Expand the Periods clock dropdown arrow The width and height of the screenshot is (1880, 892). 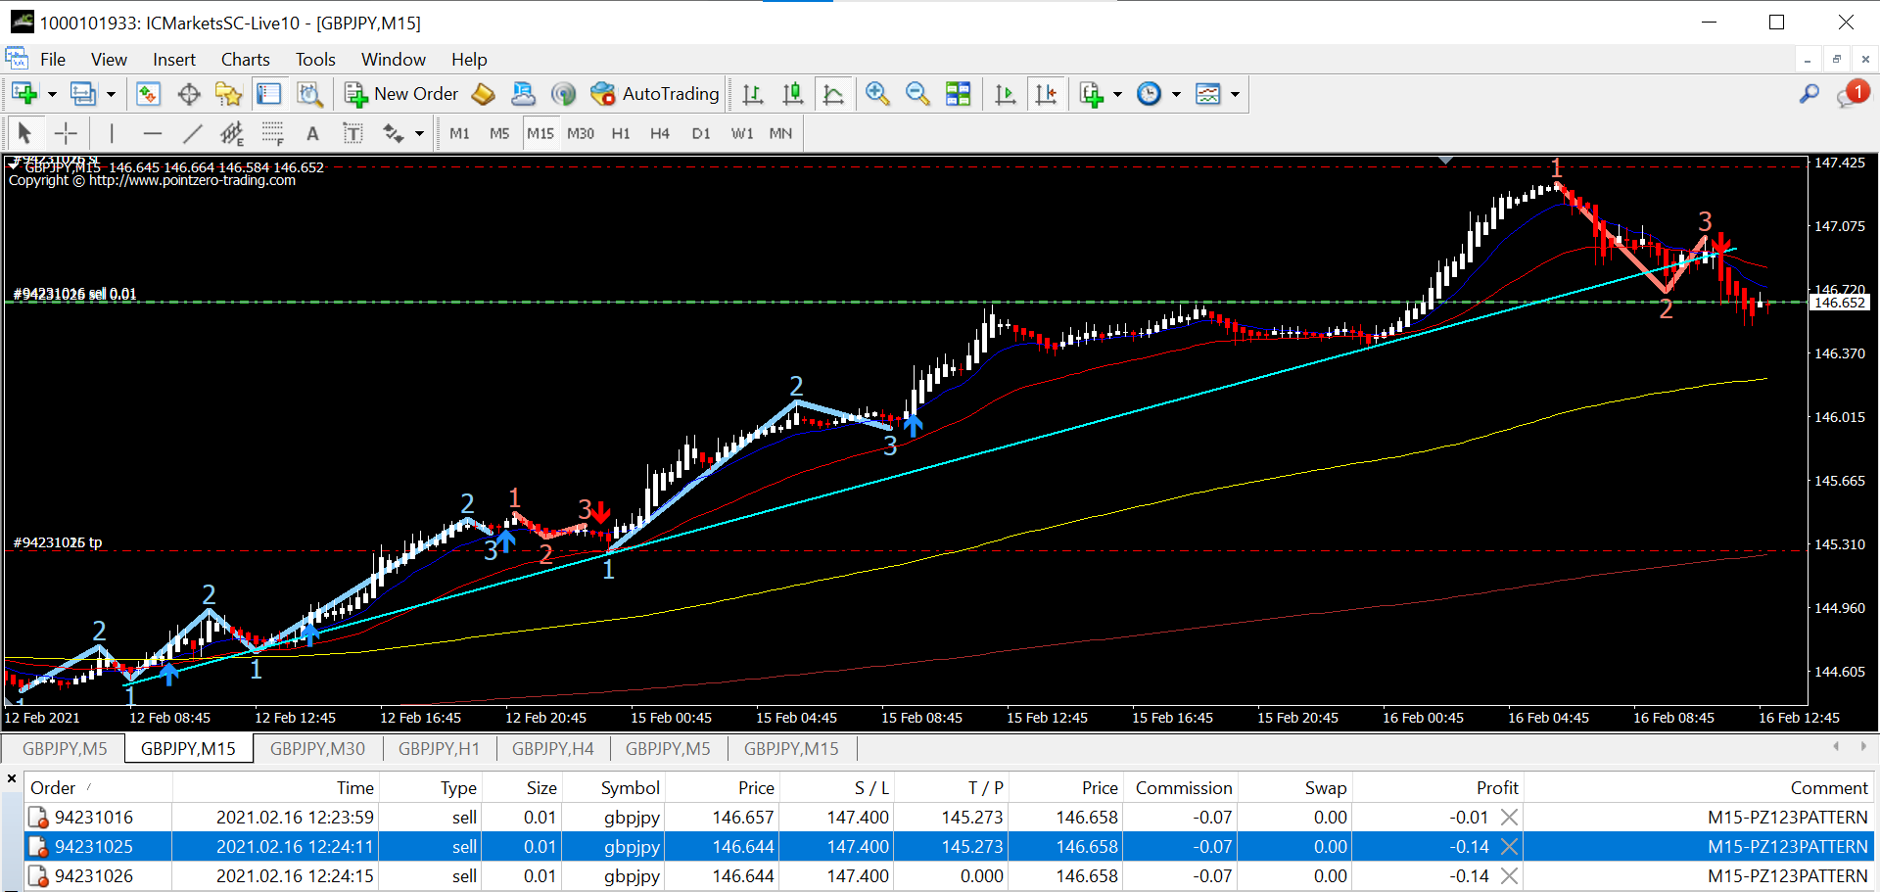[x=1176, y=94]
